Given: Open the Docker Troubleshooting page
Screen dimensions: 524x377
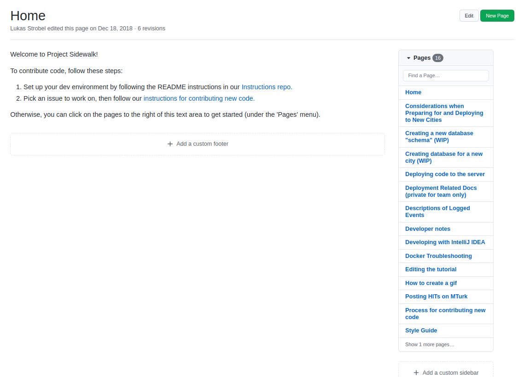Looking at the screenshot, I should pyautogui.click(x=438, y=256).
